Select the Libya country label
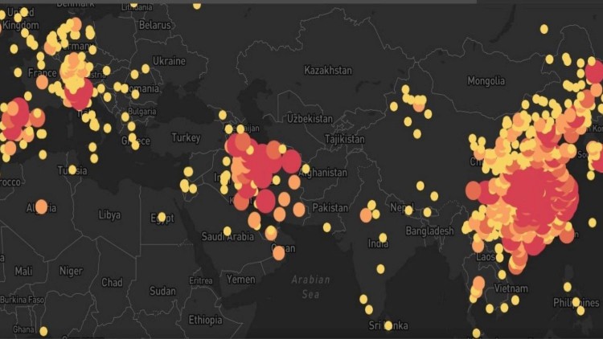603x339 pixels. (x=109, y=215)
